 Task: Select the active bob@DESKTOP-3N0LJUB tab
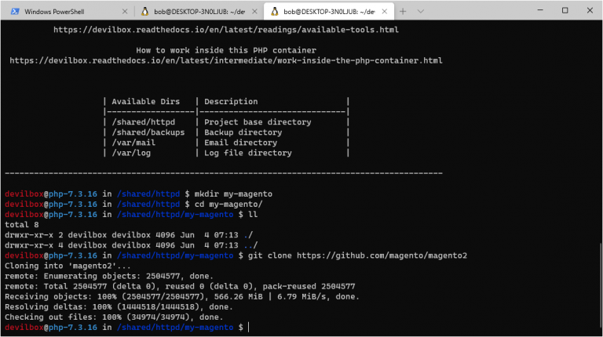326,12
